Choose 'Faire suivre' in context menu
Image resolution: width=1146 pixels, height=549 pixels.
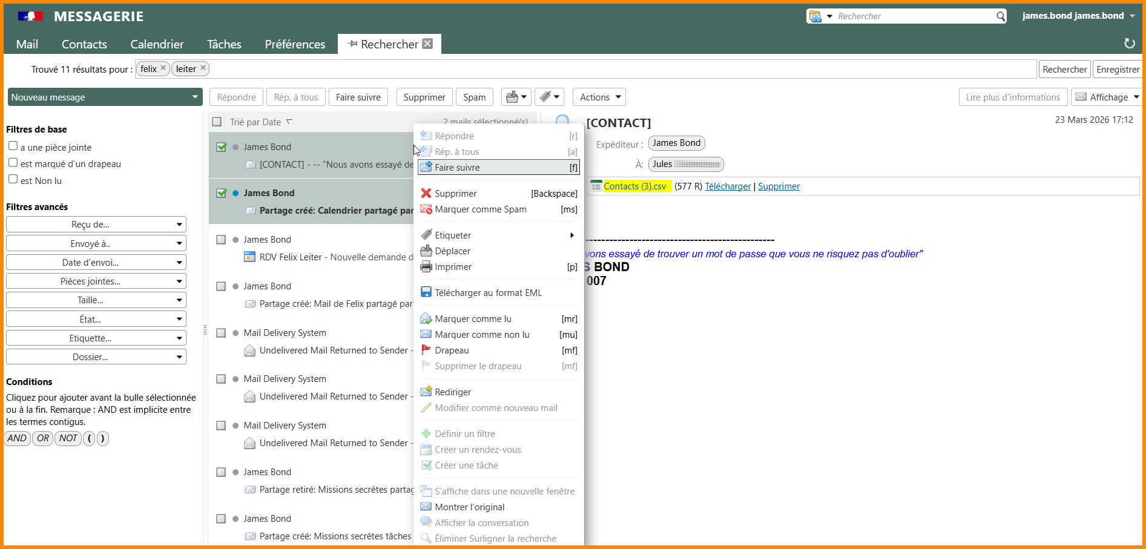point(457,168)
